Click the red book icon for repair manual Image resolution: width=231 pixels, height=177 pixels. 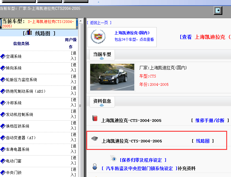tap(95, 118)
